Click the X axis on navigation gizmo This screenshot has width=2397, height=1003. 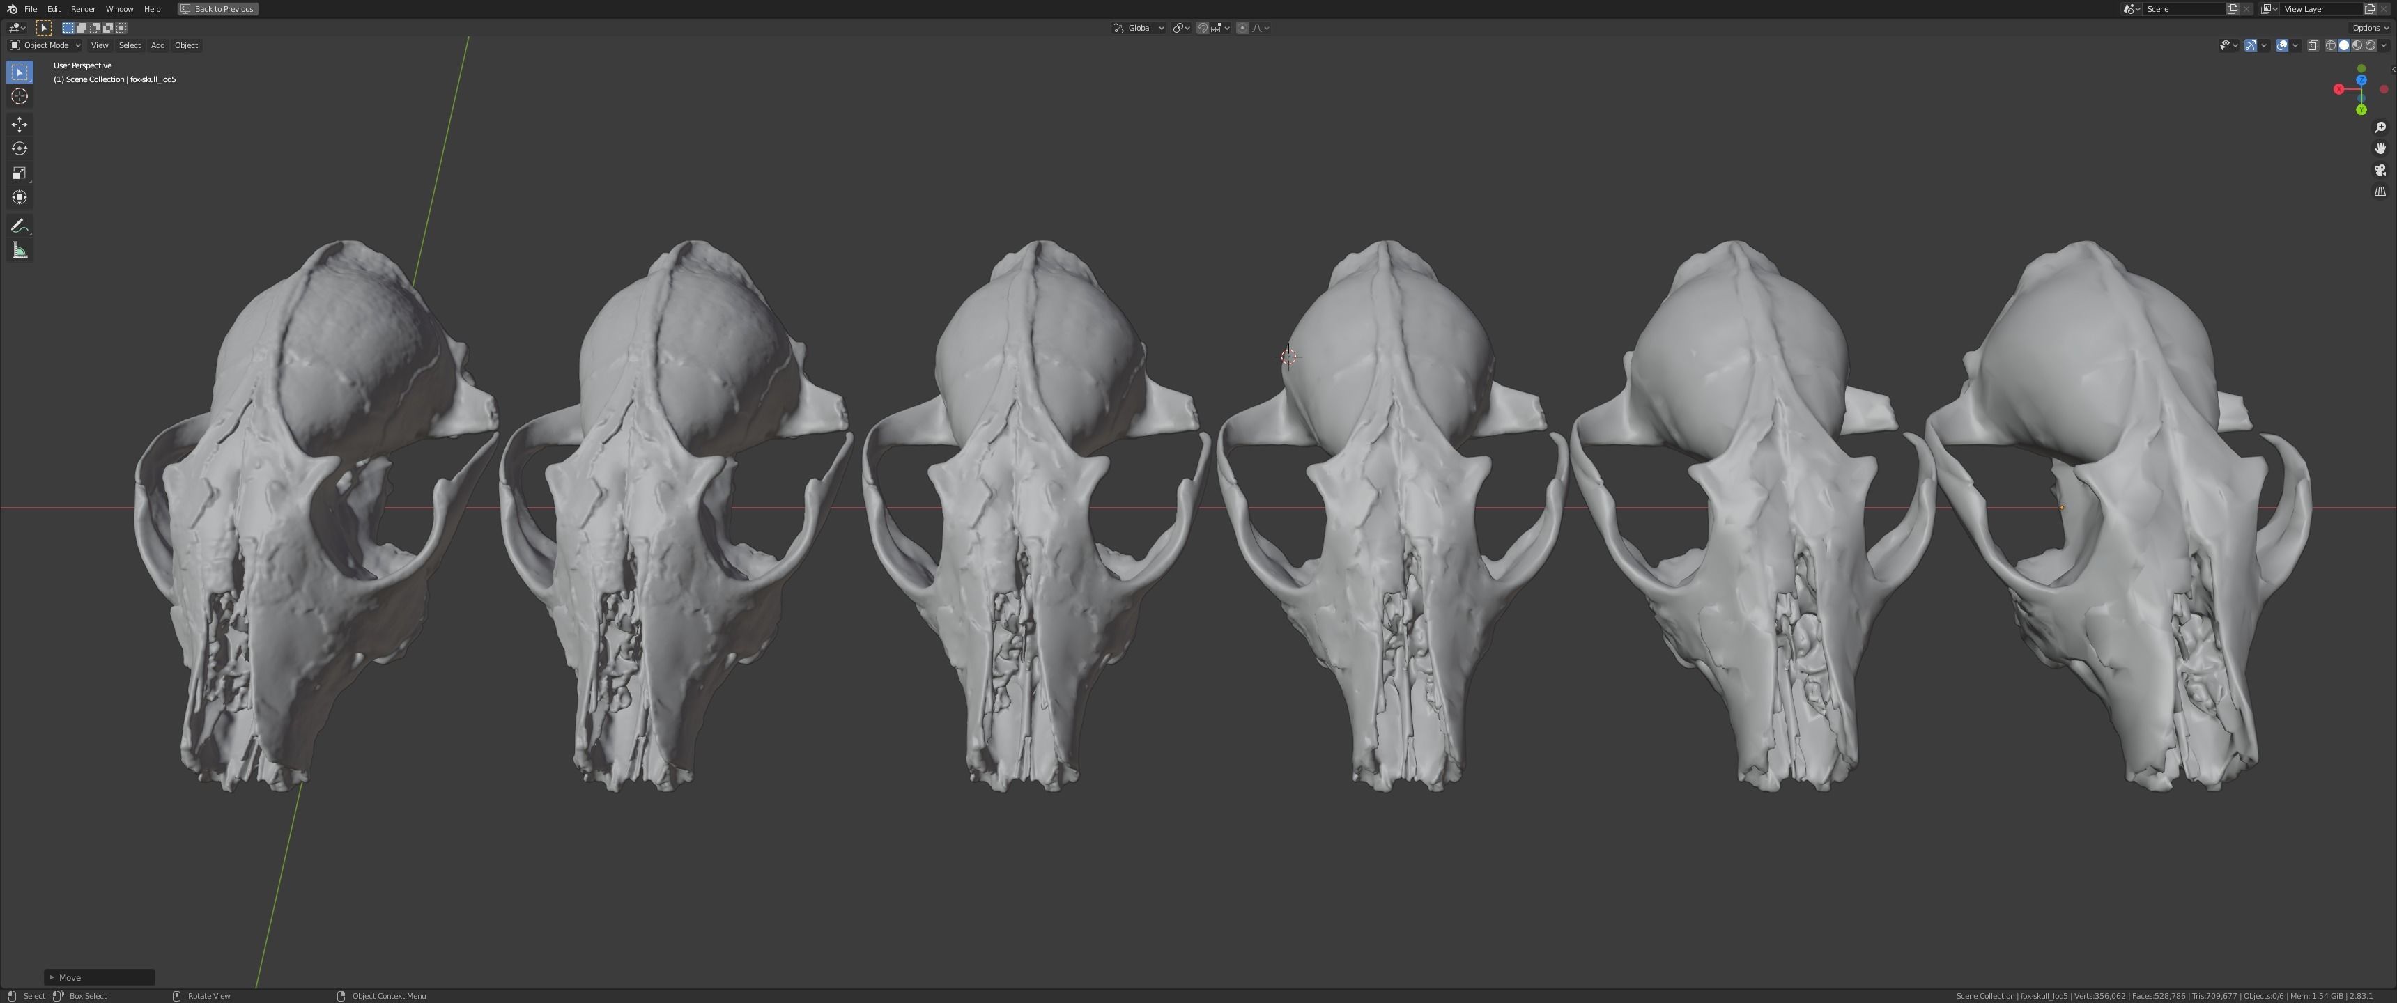coord(2338,89)
